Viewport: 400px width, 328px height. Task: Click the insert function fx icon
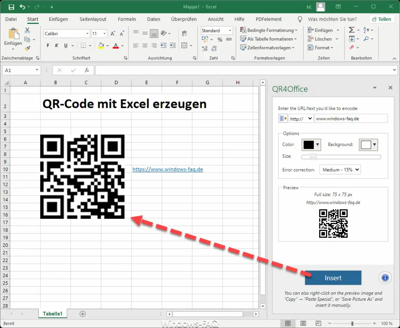(87, 70)
